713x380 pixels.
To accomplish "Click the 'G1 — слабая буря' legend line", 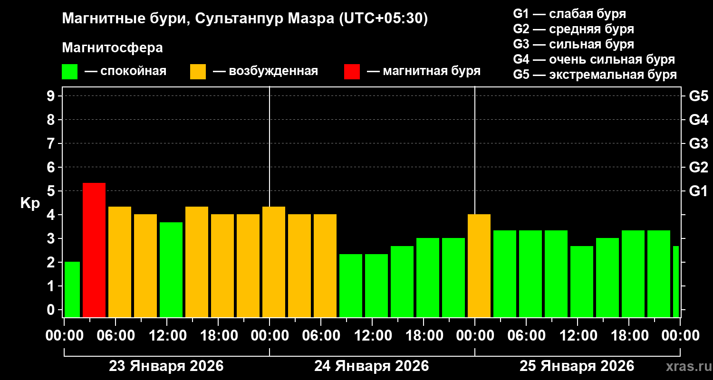I will click(x=569, y=14).
